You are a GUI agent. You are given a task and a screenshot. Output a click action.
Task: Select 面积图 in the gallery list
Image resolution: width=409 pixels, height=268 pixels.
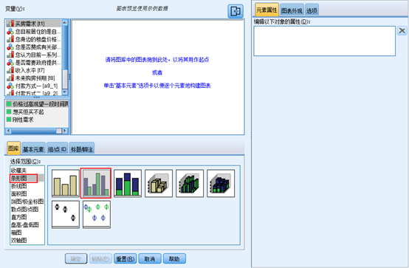[27, 194]
